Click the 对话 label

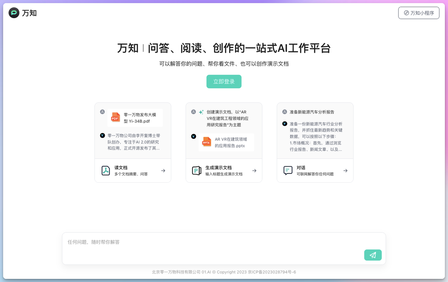[x=301, y=168]
